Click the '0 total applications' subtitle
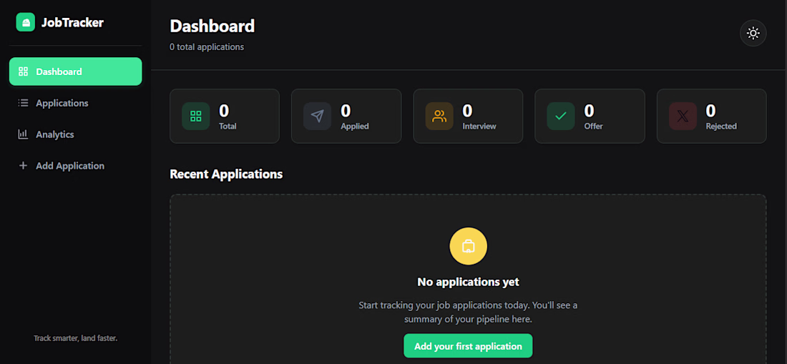 [207, 47]
